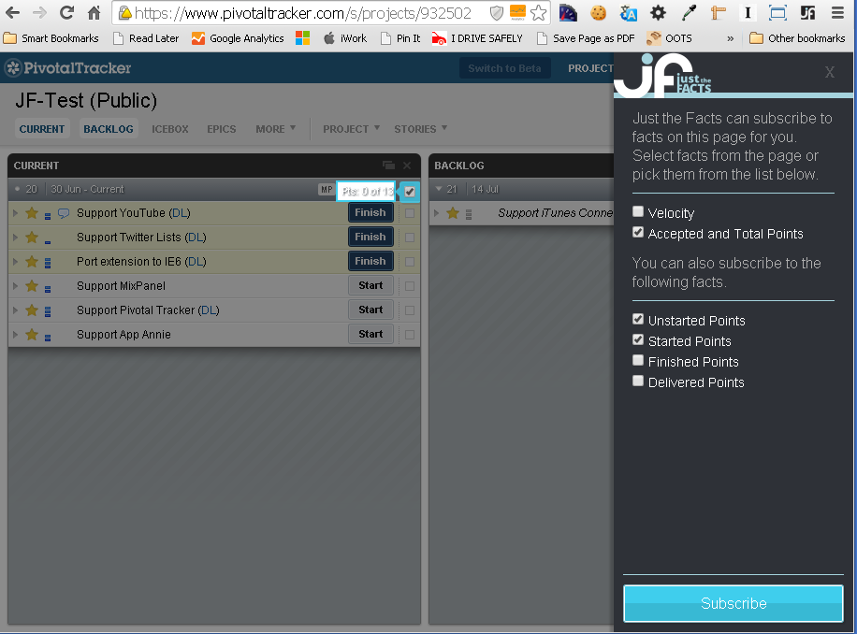Select the Support YouTube story checkbox
The image size is (857, 634).
410,213
